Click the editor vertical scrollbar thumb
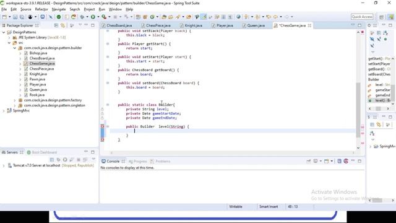Image resolution: width=396 pixels, height=223 pixels. tap(358, 110)
